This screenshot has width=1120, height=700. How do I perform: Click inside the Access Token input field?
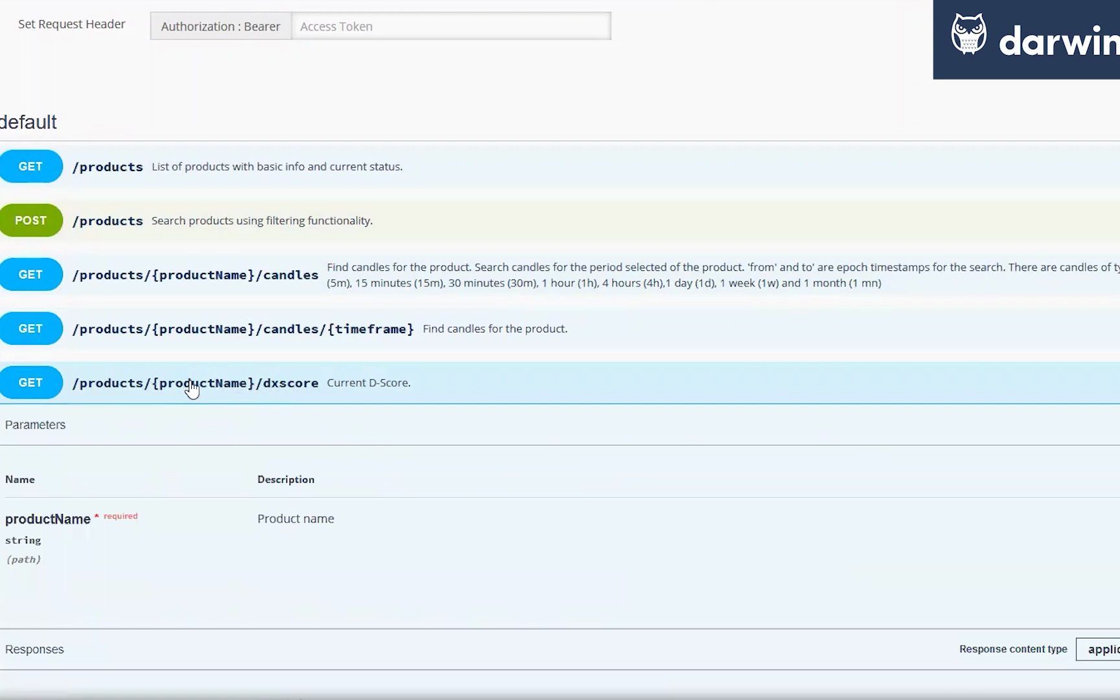tap(452, 26)
